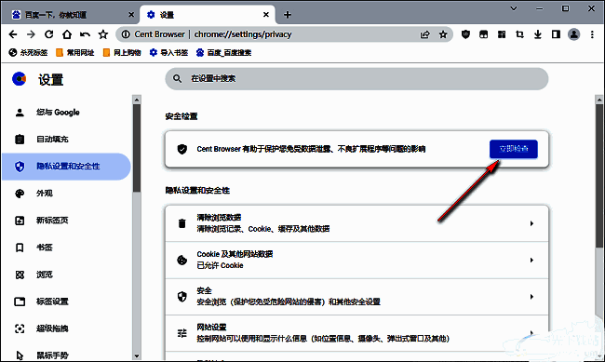Expand the Cookie 及其他网站数据 row arrow
Screen dimensions: 605x362
pyautogui.click(x=531, y=261)
